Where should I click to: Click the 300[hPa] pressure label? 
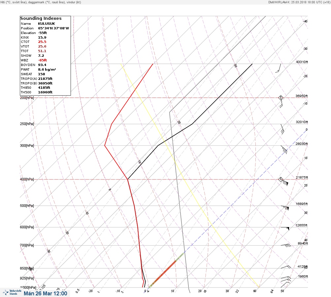point(27,146)
